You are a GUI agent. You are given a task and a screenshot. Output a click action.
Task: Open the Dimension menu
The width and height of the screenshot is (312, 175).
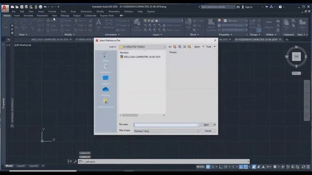point(86,12)
